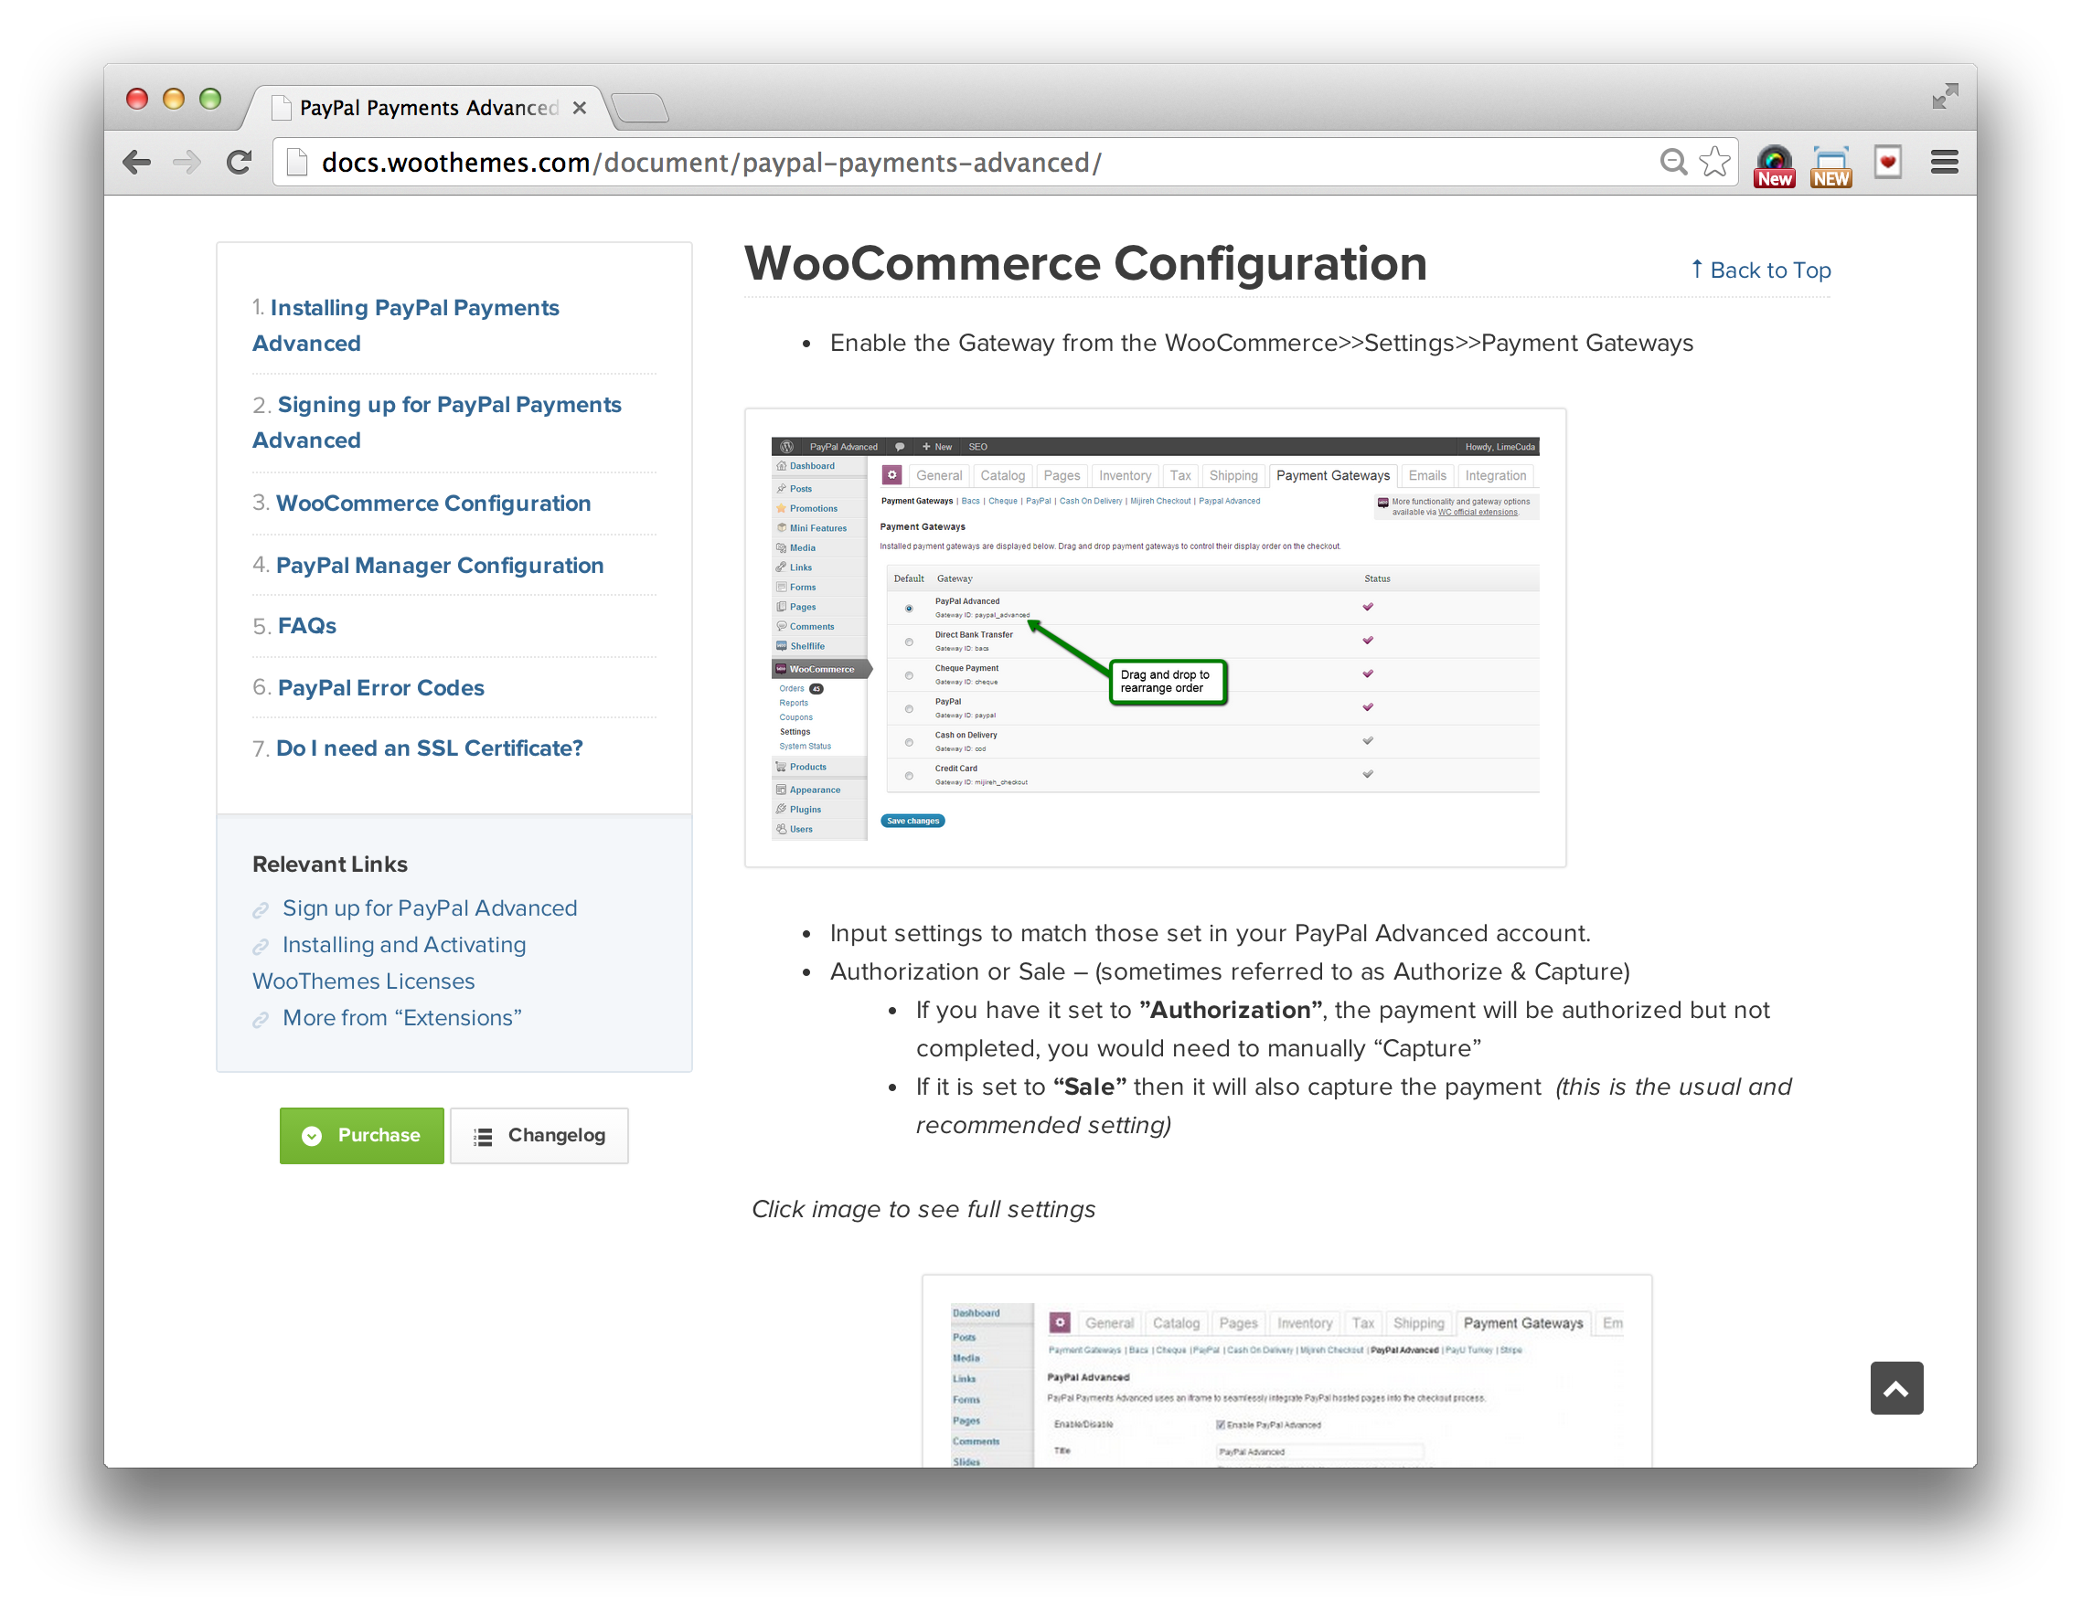Image resolution: width=2081 pixels, height=1612 pixels.
Task: Open the blue window NEW extension icon
Action: point(1831,165)
